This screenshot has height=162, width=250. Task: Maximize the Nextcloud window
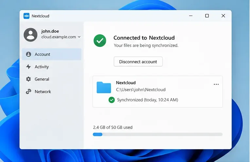tap(207, 16)
